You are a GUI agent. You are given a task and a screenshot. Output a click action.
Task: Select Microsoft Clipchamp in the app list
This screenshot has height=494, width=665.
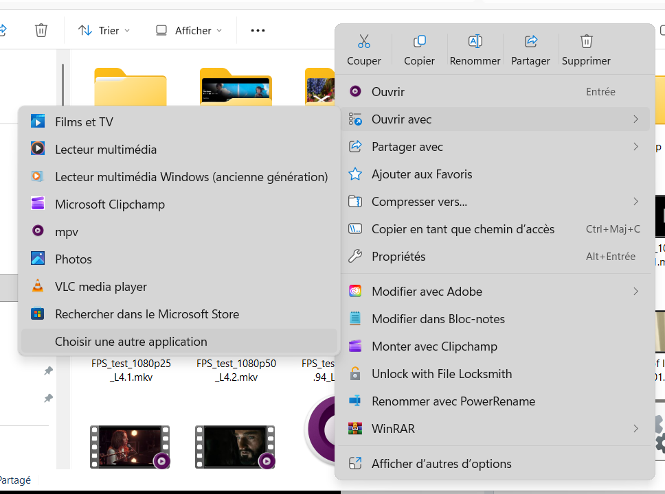[110, 204]
